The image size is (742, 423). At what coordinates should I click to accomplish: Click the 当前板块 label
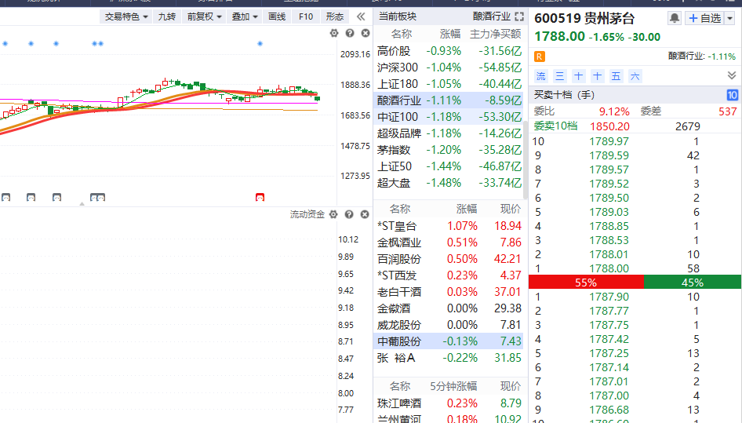[398, 16]
